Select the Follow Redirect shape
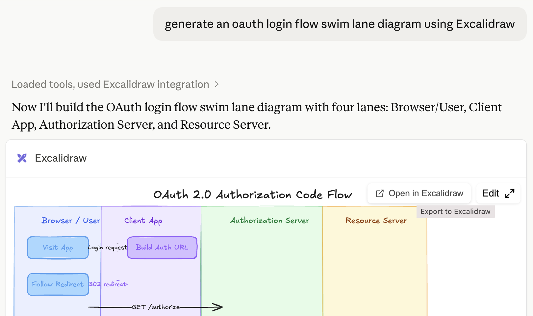 (58, 284)
